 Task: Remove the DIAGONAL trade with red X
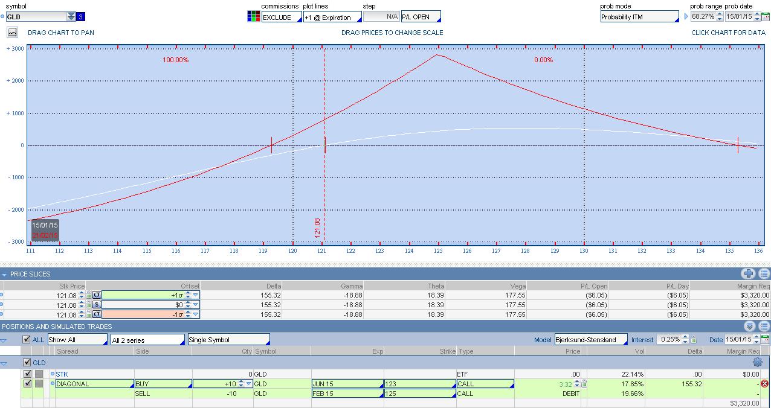[x=764, y=384]
